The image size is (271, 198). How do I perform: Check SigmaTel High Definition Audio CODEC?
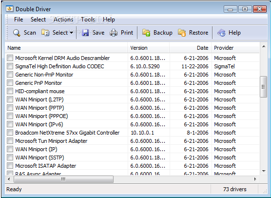pos(10,66)
